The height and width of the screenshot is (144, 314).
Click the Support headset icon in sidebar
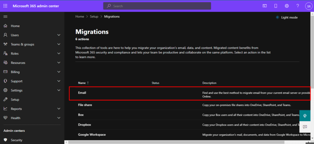5,81
